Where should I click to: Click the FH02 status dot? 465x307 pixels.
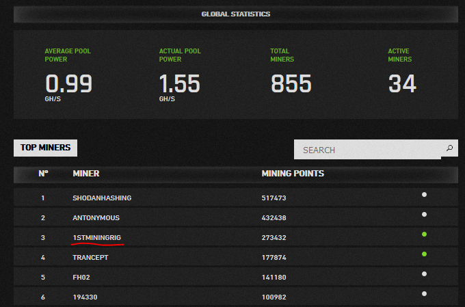[424, 274]
